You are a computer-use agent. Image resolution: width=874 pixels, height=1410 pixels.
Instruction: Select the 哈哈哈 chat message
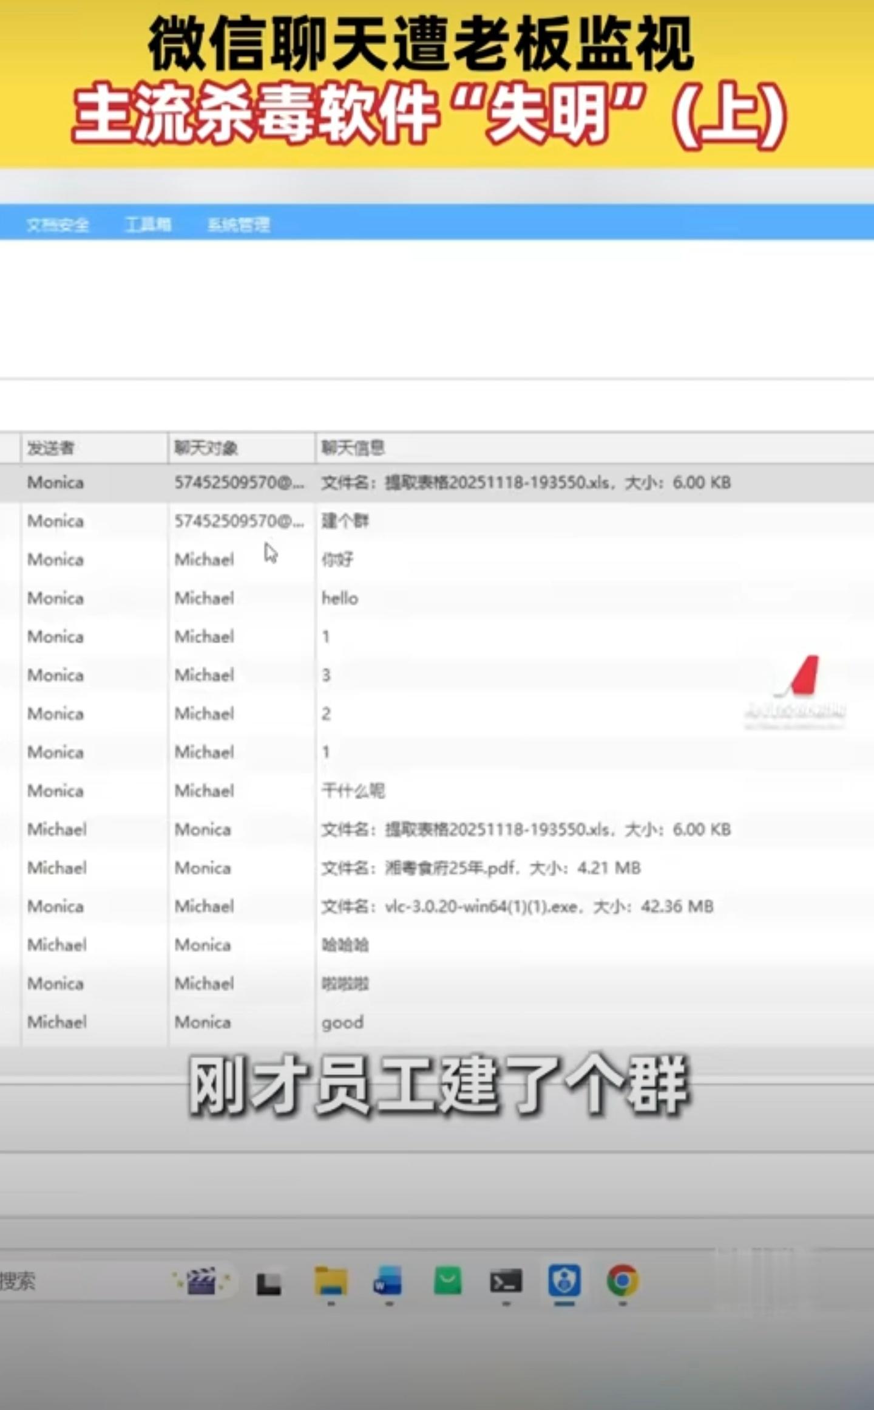345,945
